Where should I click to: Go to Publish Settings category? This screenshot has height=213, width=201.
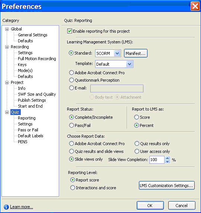click(32, 100)
